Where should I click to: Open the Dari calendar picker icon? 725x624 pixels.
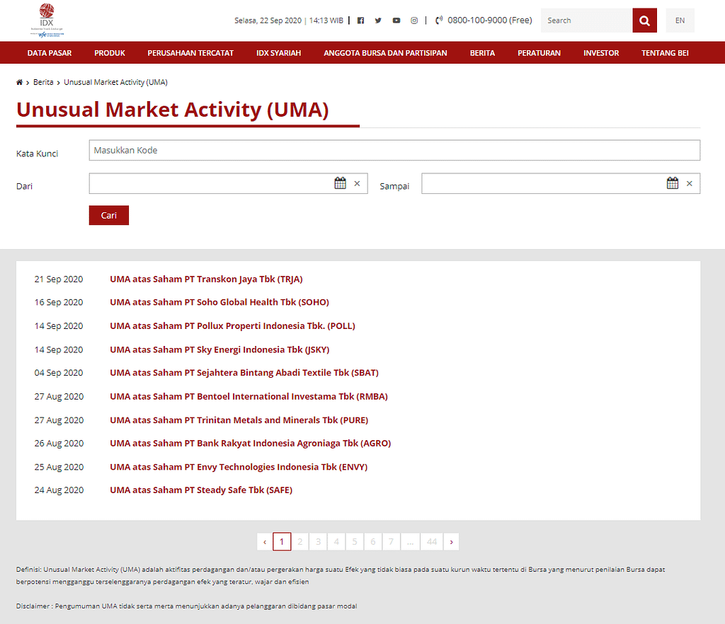coord(341,183)
